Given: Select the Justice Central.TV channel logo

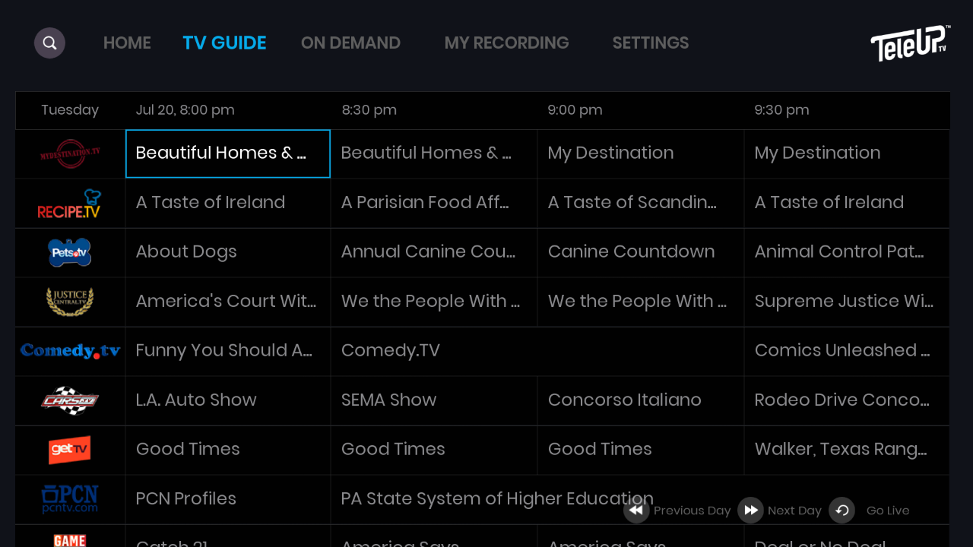Looking at the screenshot, I should tap(69, 302).
